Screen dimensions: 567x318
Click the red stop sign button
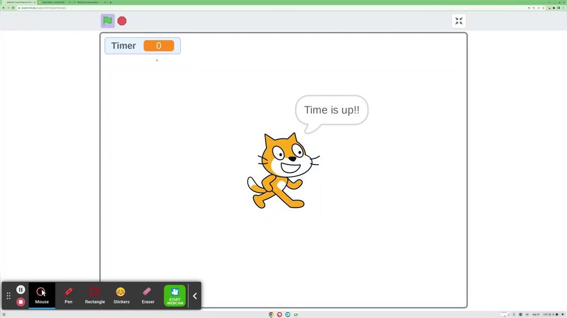click(122, 21)
